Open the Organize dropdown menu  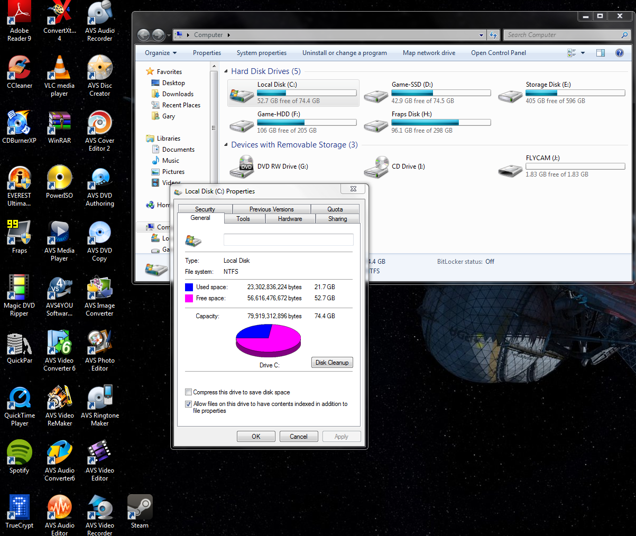pos(160,53)
